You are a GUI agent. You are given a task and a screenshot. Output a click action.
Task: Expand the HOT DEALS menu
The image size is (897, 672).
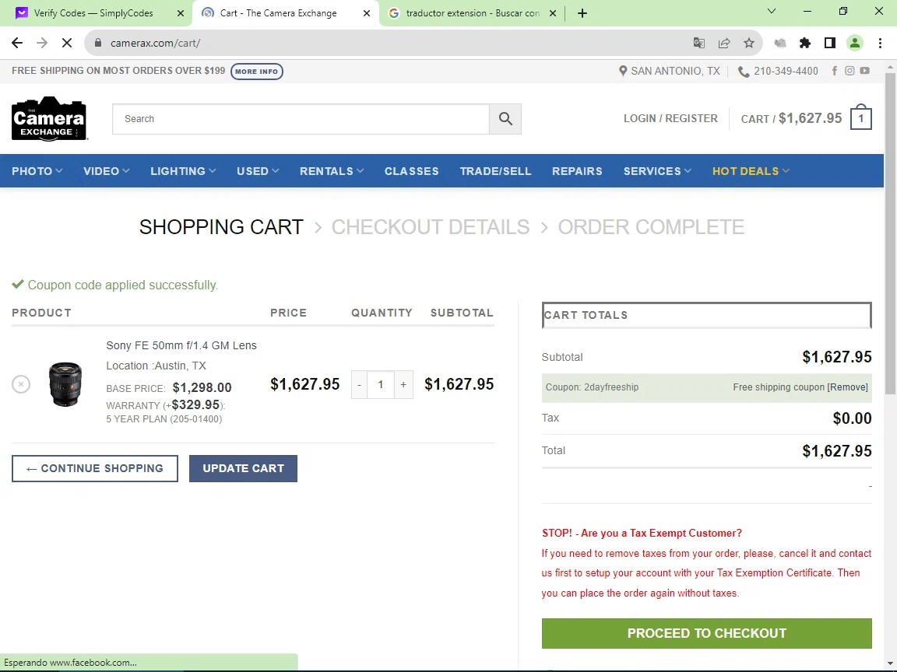[x=751, y=171]
